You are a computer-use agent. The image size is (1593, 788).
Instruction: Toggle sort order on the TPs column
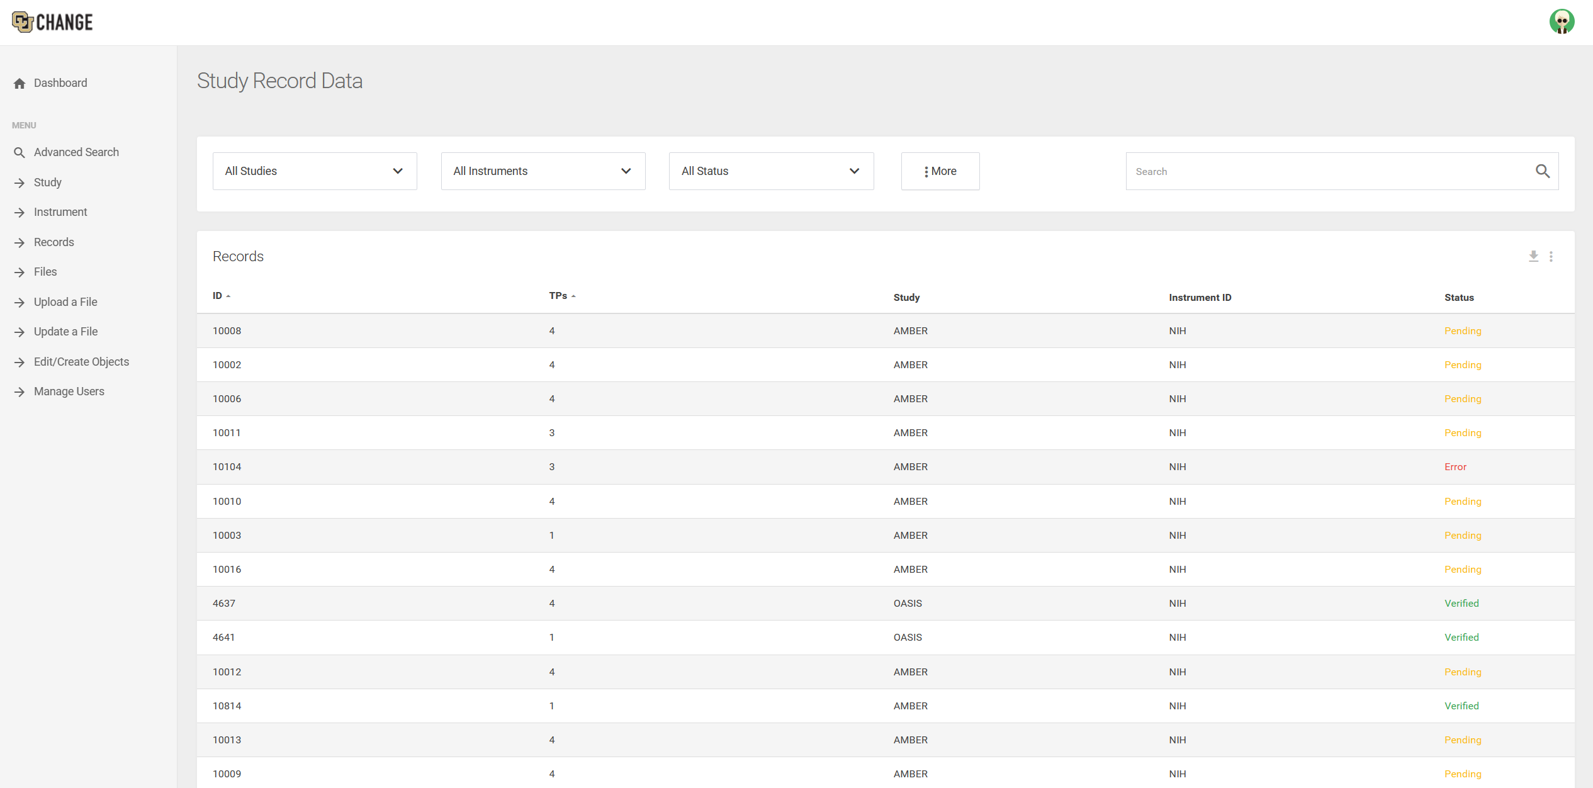562,295
